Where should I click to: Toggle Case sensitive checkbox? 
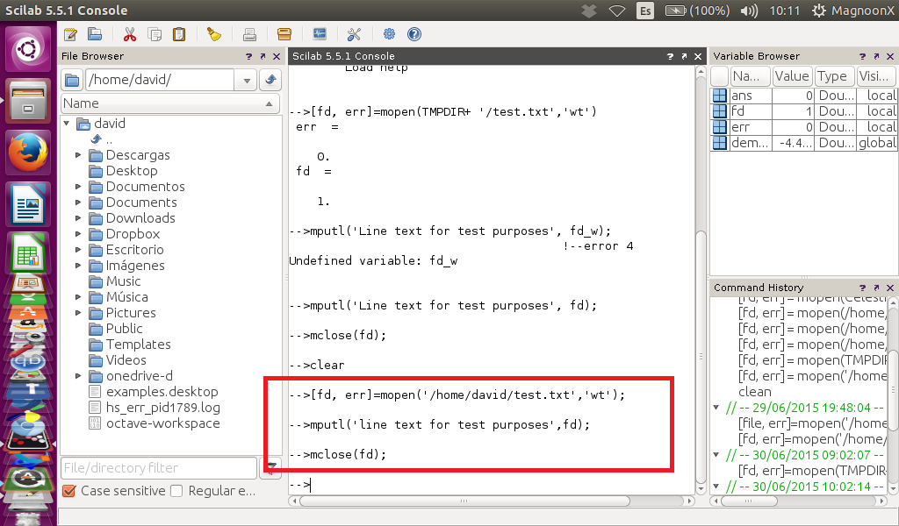(x=68, y=491)
